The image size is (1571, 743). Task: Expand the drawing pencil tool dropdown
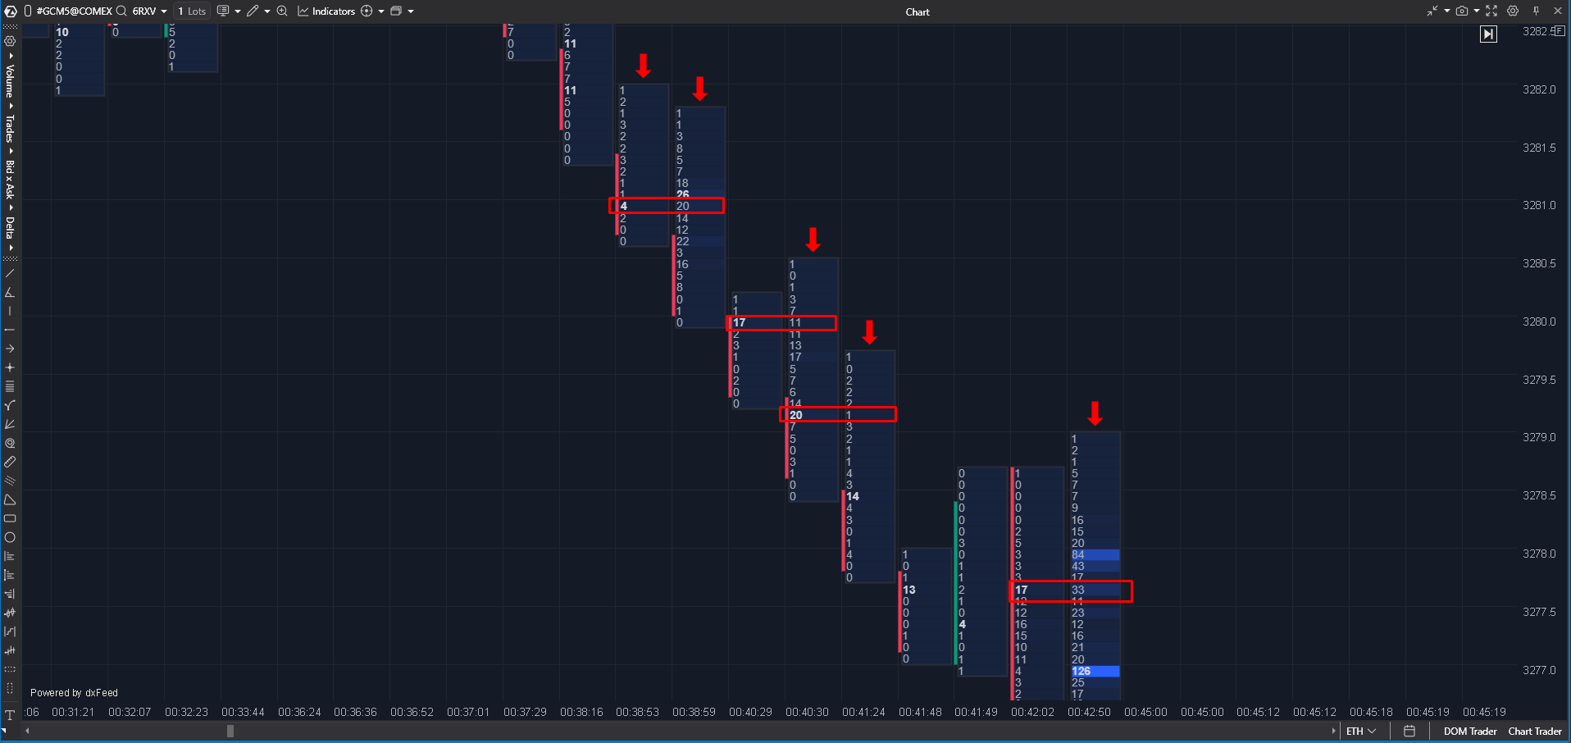[267, 11]
